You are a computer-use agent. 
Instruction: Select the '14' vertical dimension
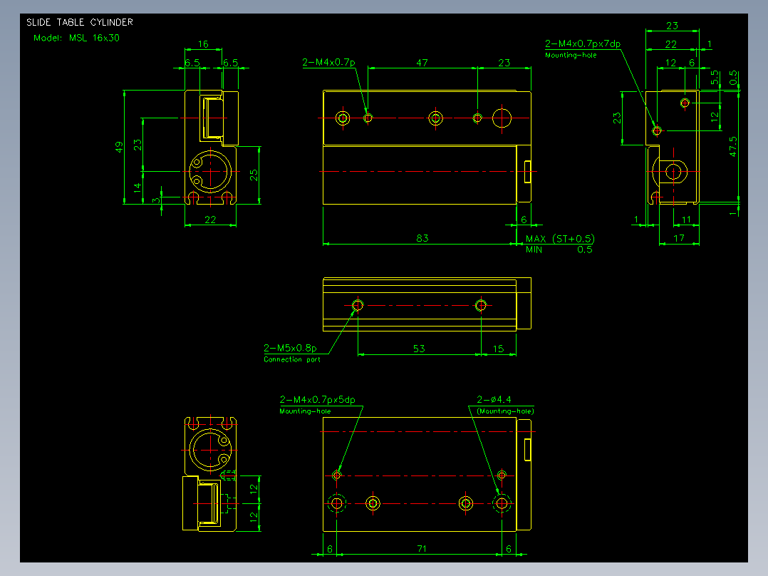tap(137, 186)
